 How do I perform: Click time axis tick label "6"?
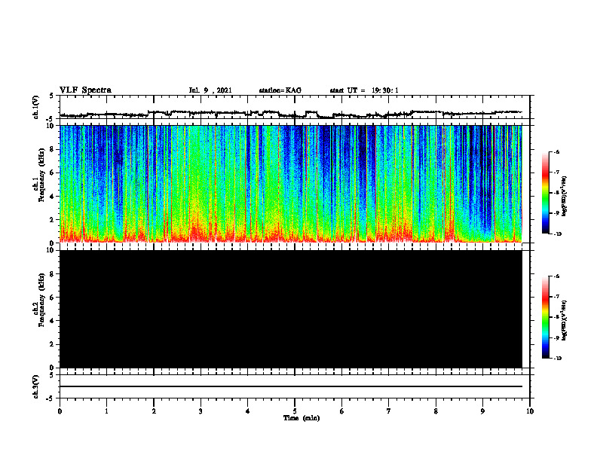point(341,411)
